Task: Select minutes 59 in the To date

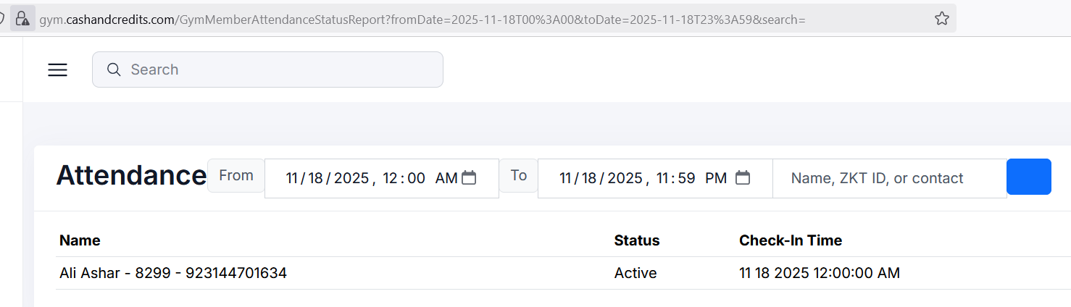Action: [x=687, y=178]
